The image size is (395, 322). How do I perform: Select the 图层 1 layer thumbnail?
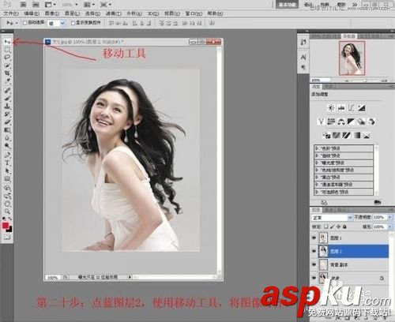[323, 238]
